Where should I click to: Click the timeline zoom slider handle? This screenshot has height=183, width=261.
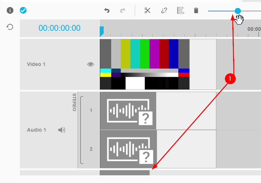[238, 11]
